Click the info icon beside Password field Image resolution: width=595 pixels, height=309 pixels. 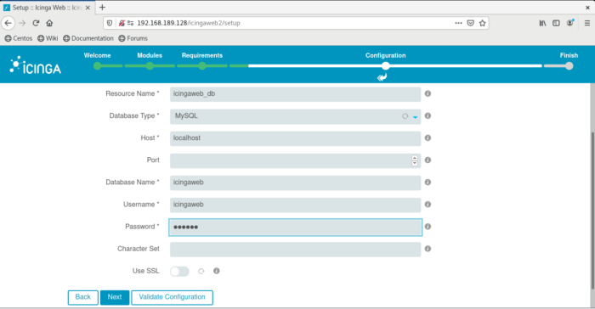tap(428, 227)
